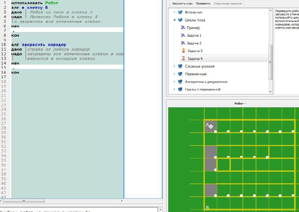The width and height of the screenshot is (299, 212).
Task: Expand the Ветвления section arrow
Action: (x=174, y=12)
